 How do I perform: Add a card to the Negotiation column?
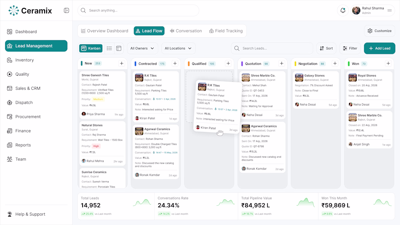335,64
